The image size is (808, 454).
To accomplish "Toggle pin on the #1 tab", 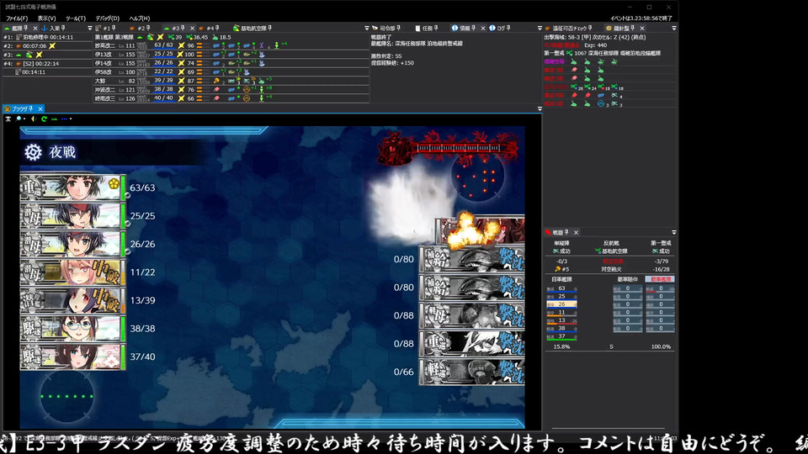I will pyautogui.click(x=114, y=29).
